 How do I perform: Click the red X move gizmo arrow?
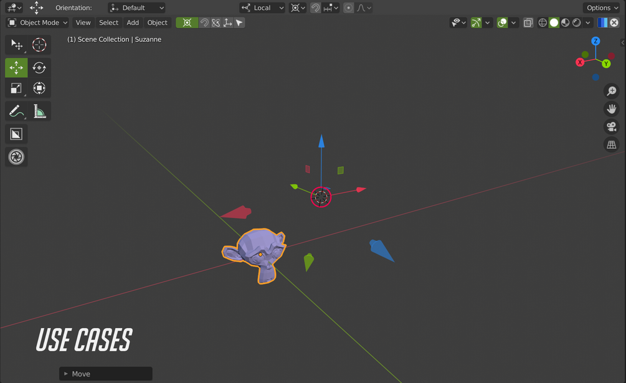pos(361,189)
